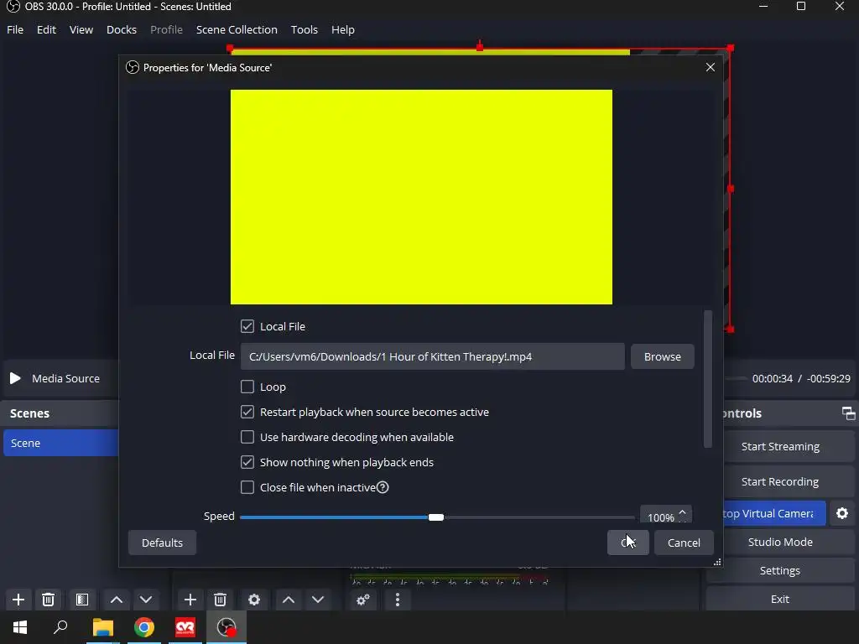This screenshot has height=644, width=859.
Task: Increase the speed value with the stepper arrow
Action: (x=682, y=512)
